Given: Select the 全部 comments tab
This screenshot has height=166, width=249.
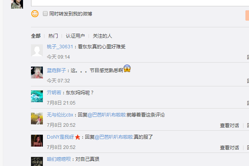Looking at the screenshot, I should tap(36, 36).
